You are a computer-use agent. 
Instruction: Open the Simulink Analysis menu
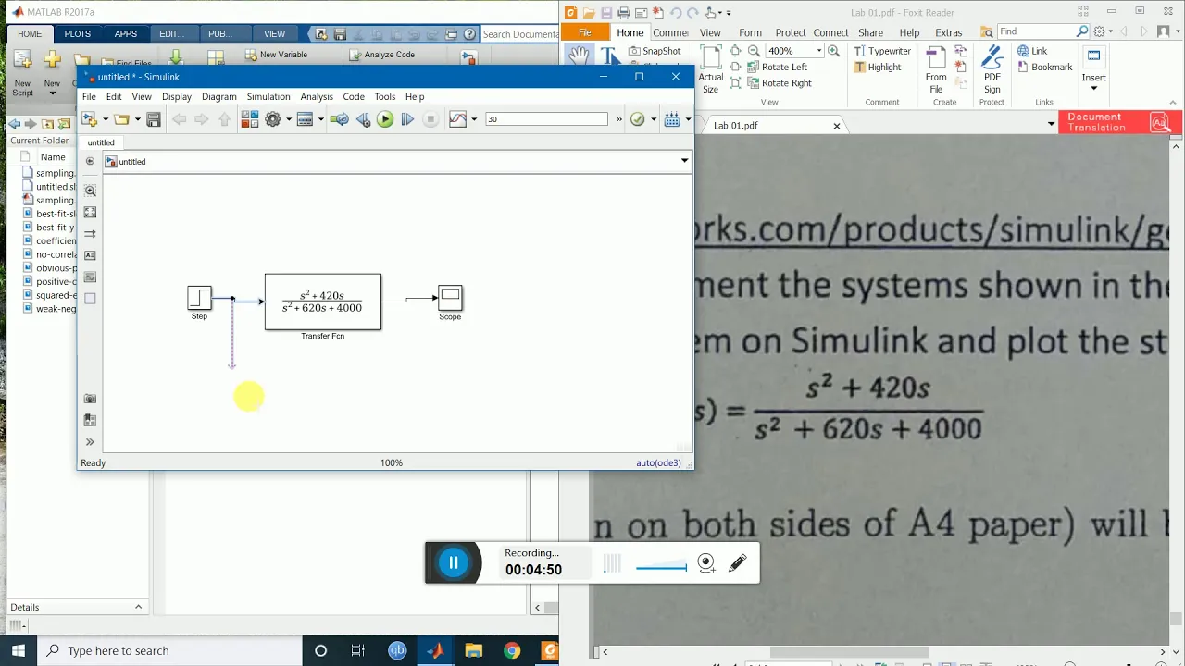click(x=317, y=96)
